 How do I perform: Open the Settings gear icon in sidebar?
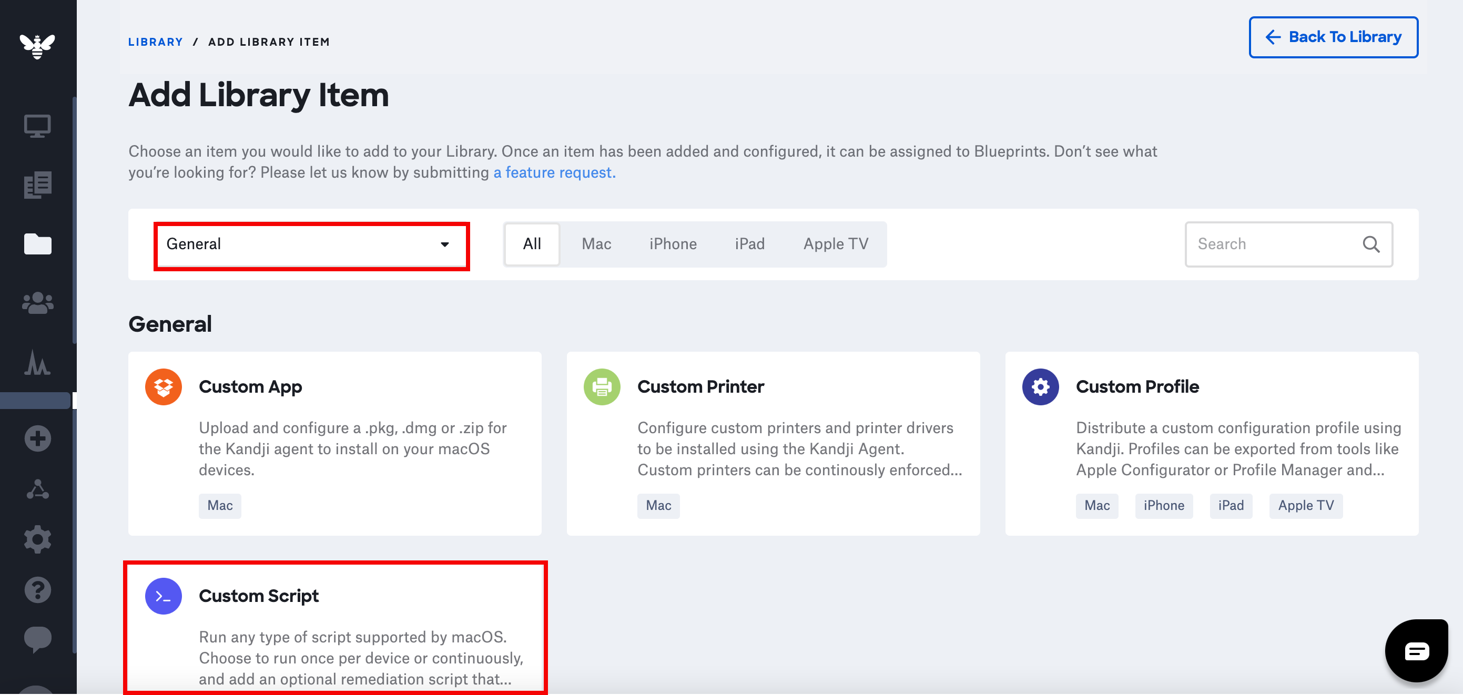click(37, 539)
